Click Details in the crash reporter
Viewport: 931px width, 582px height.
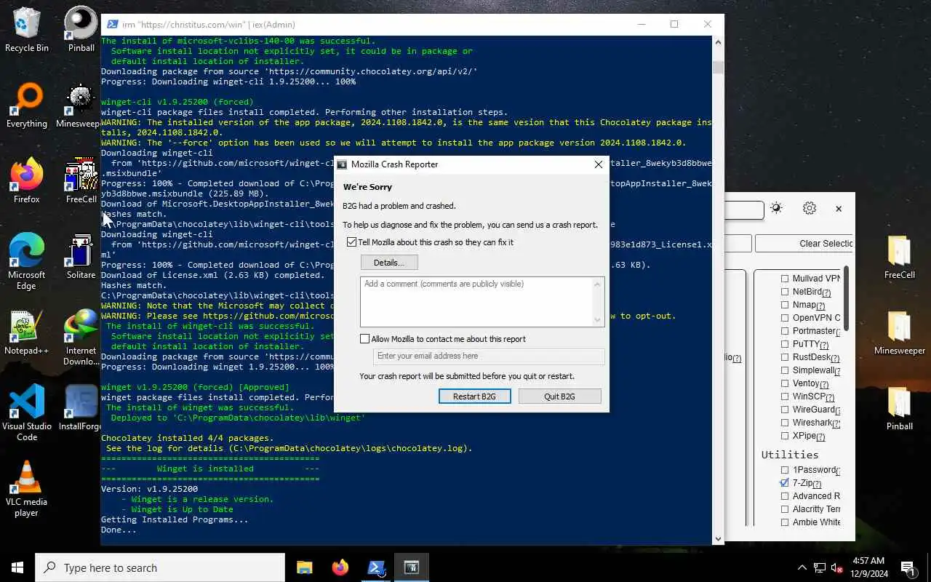click(389, 263)
